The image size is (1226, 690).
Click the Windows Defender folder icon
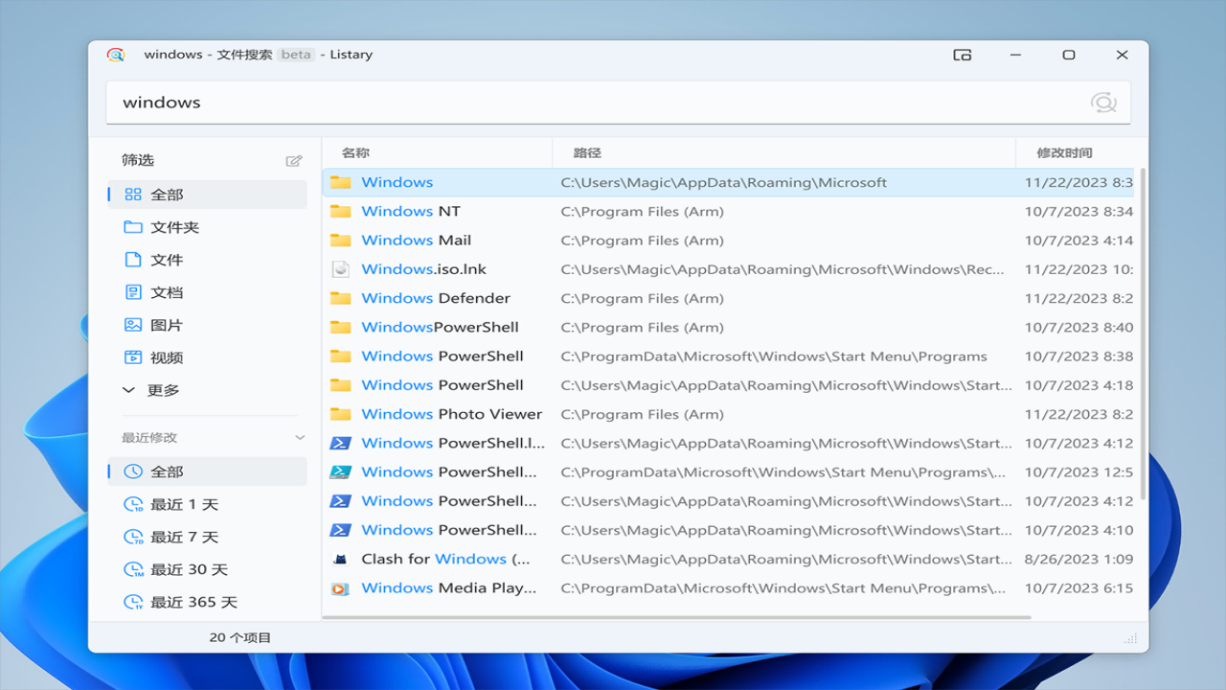click(340, 298)
